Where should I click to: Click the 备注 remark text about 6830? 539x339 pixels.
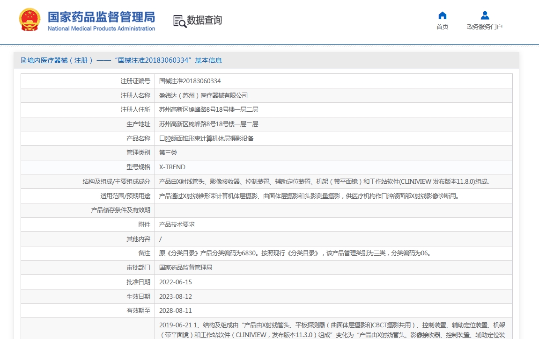[x=295, y=253]
